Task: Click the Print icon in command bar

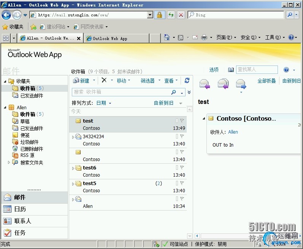Action: [x=204, y=37]
